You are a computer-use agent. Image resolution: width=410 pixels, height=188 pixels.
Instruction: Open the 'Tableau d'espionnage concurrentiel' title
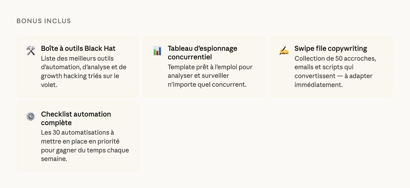[202, 53]
